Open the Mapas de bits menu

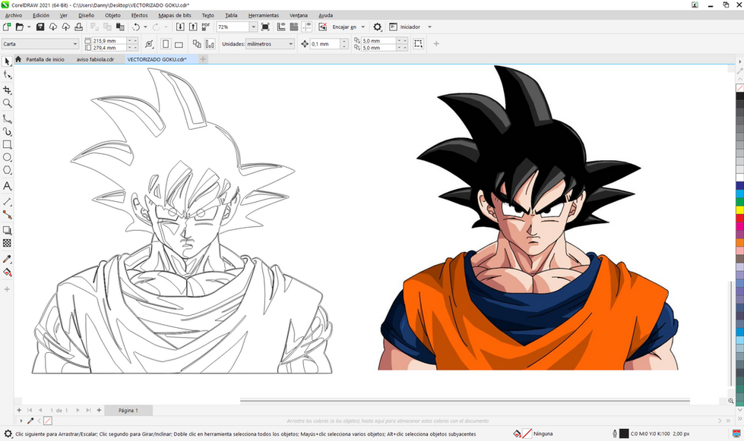[174, 15]
